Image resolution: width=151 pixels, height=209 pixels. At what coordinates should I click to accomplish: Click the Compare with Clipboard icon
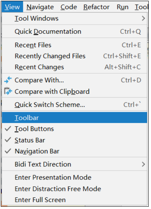(x=8, y=91)
